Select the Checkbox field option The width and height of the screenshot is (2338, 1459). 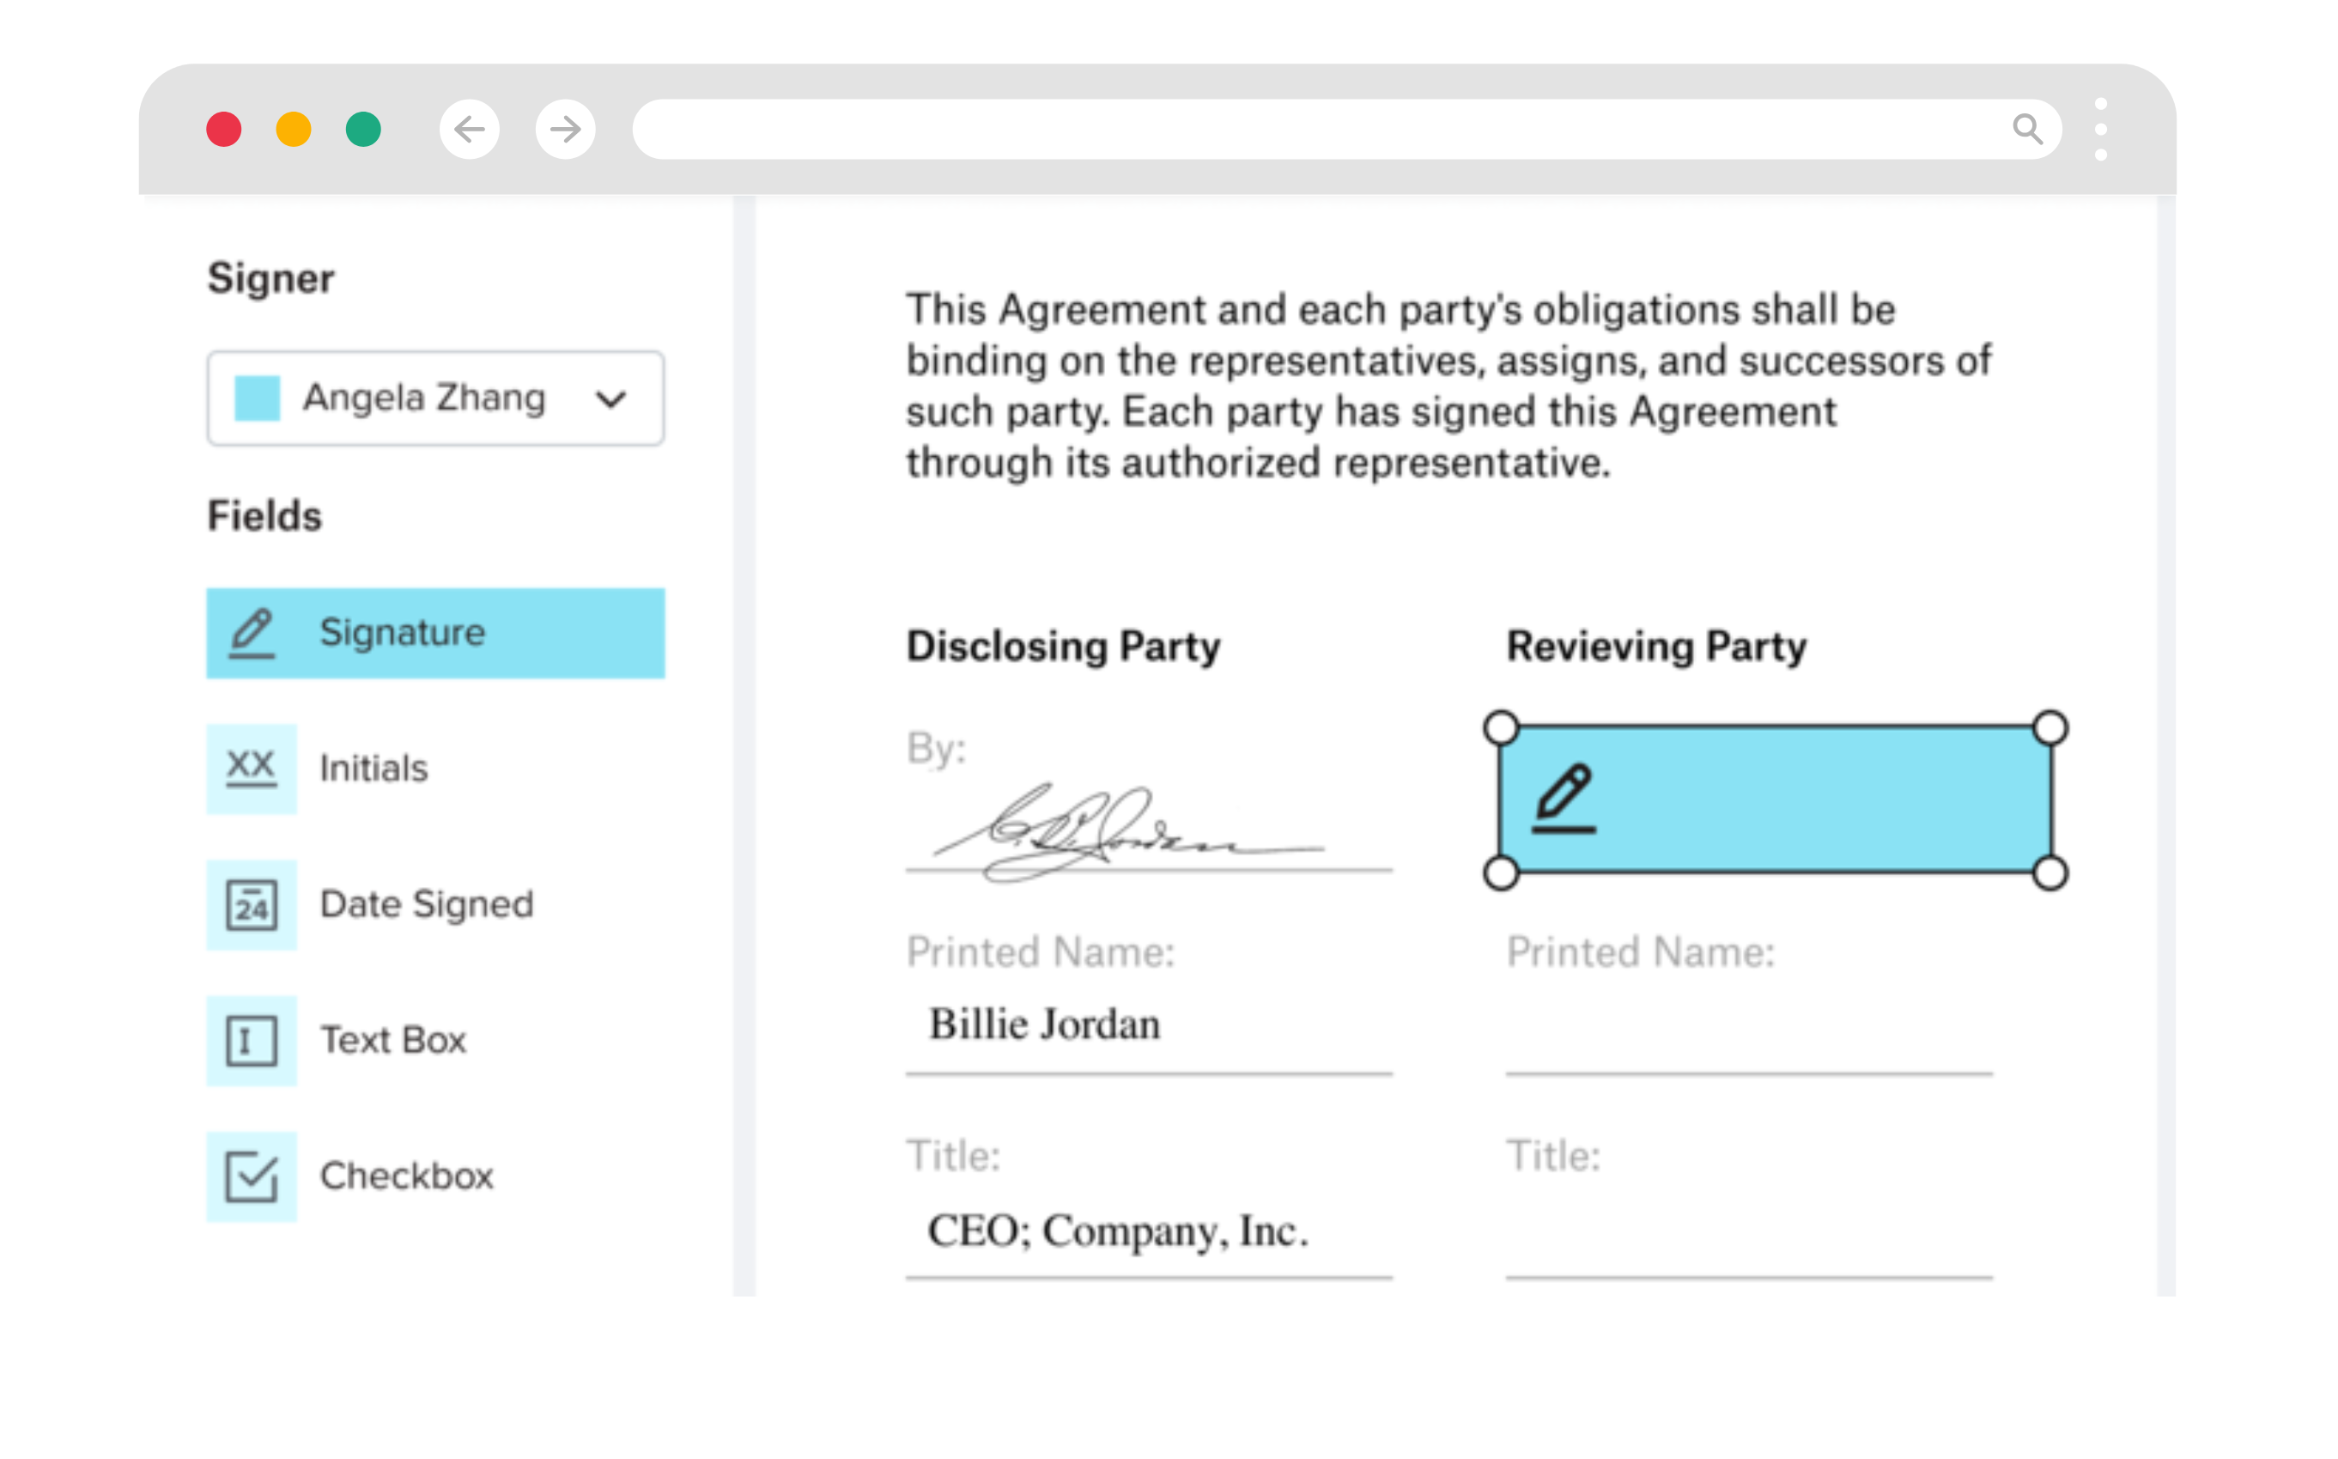407,1176
